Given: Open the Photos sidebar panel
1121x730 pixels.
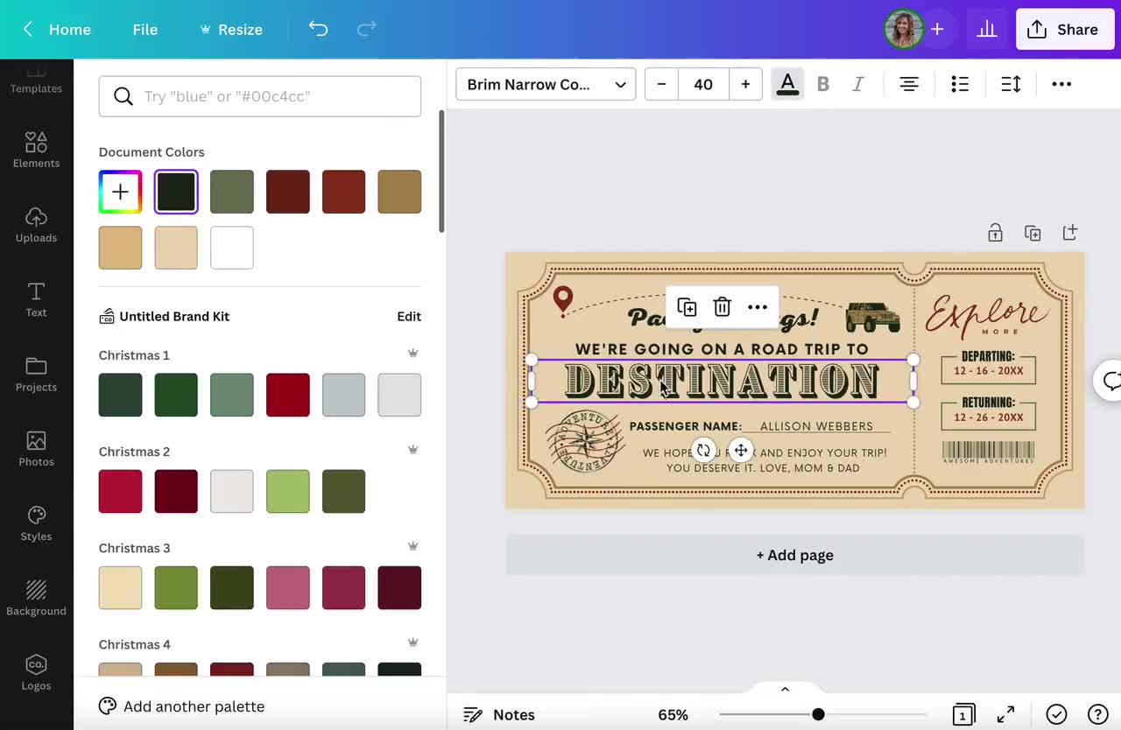Looking at the screenshot, I should 36,448.
